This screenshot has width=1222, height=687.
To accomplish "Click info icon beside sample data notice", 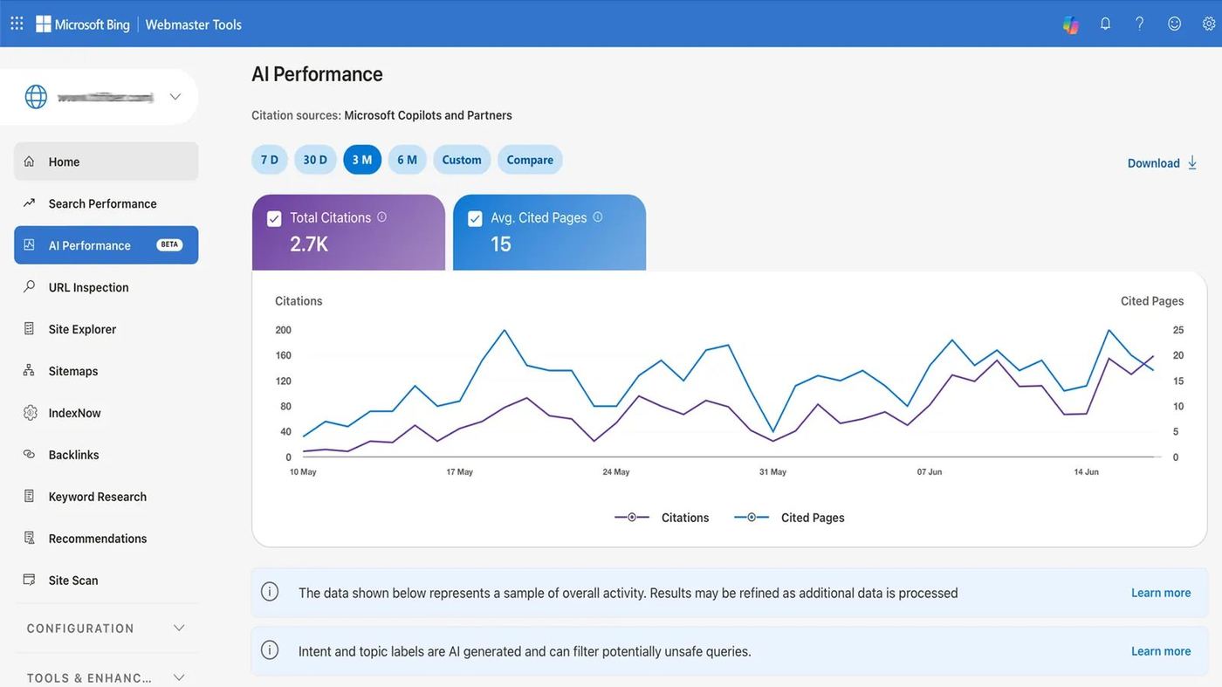I will click(270, 592).
